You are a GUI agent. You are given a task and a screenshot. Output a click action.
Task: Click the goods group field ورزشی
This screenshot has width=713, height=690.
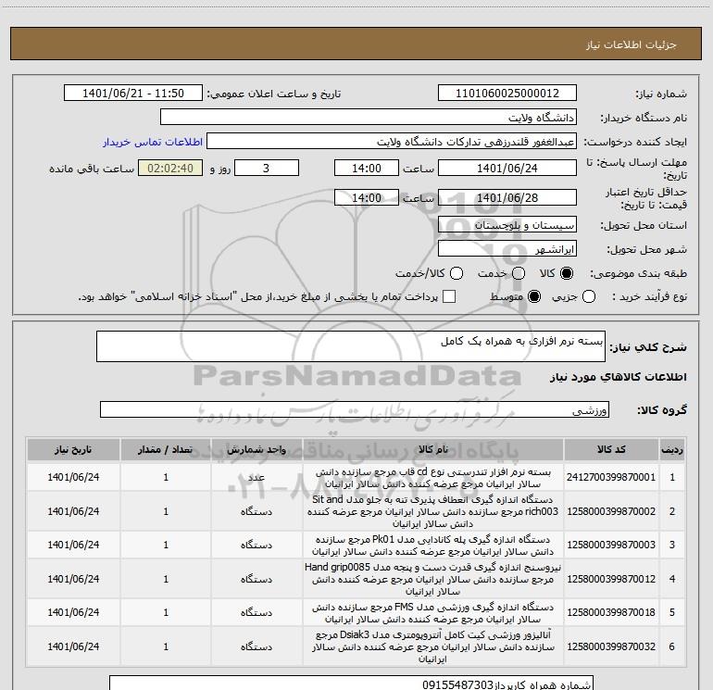(x=355, y=409)
